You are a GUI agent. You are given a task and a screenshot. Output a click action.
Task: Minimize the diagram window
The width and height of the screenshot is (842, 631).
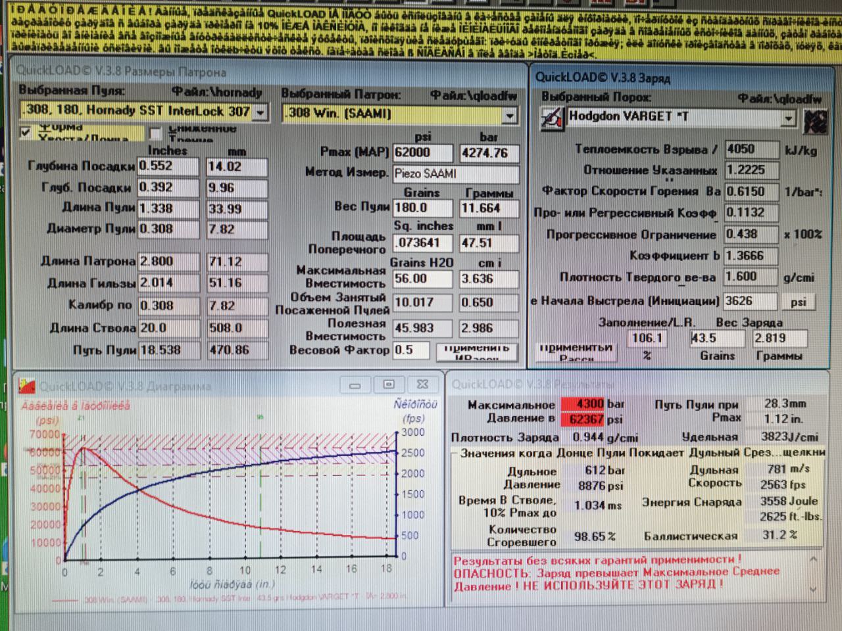[x=355, y=385]
